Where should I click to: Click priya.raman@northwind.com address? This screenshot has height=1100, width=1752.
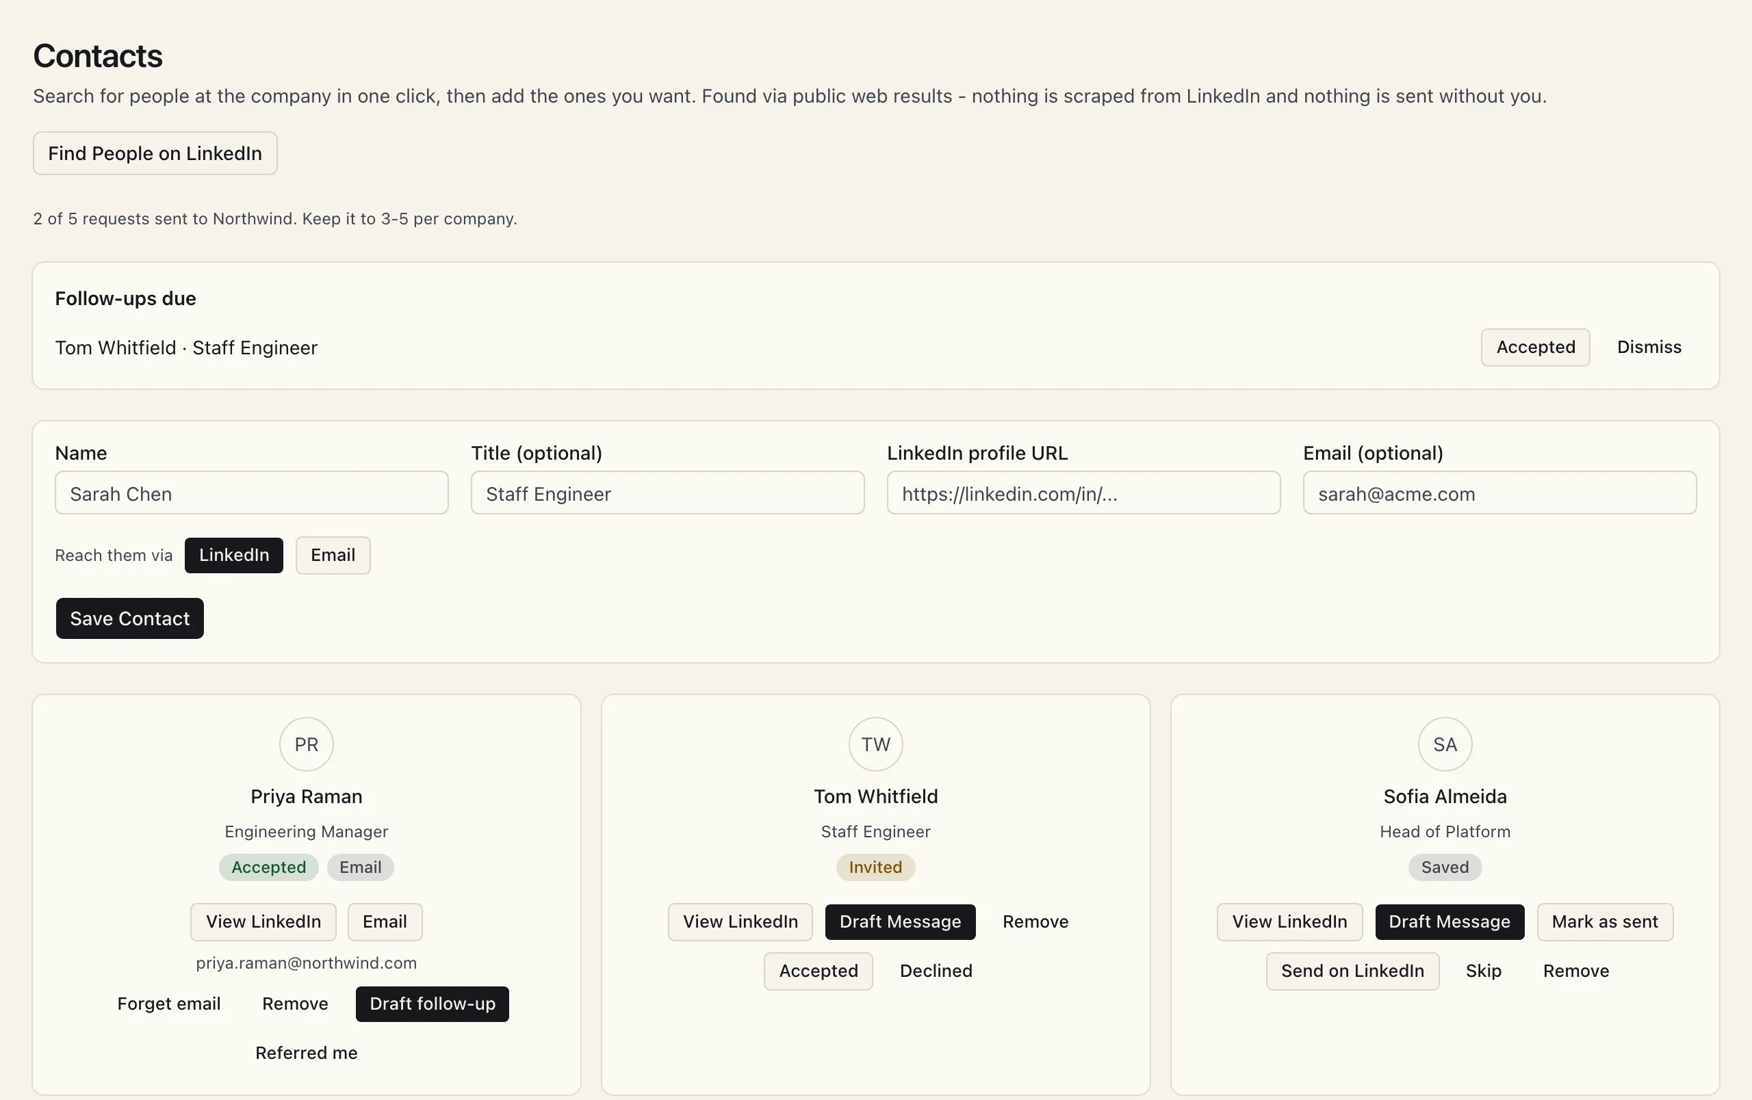[x=307, y=963]
